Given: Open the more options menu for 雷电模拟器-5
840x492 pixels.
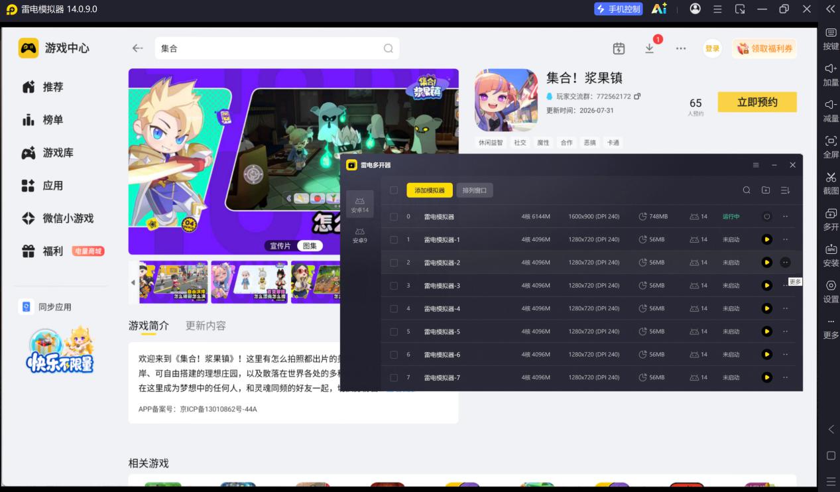Looking at the screenshot, I should [786, 332].
